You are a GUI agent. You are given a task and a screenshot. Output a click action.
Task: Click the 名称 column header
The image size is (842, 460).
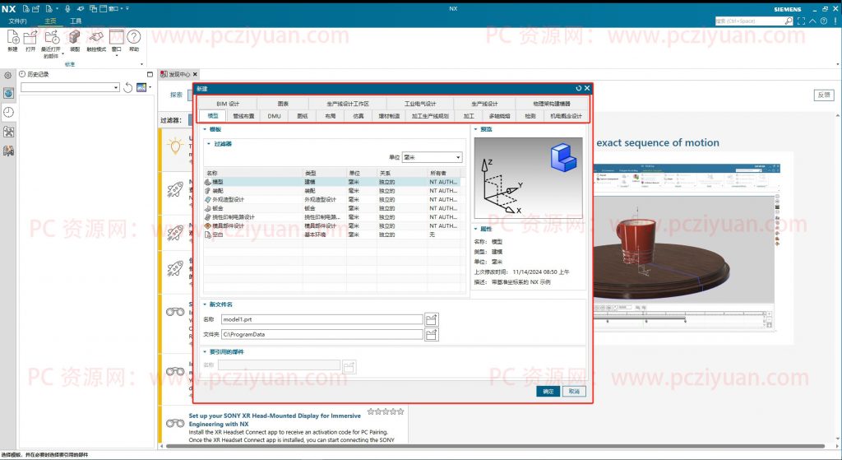tap(252, 173)
